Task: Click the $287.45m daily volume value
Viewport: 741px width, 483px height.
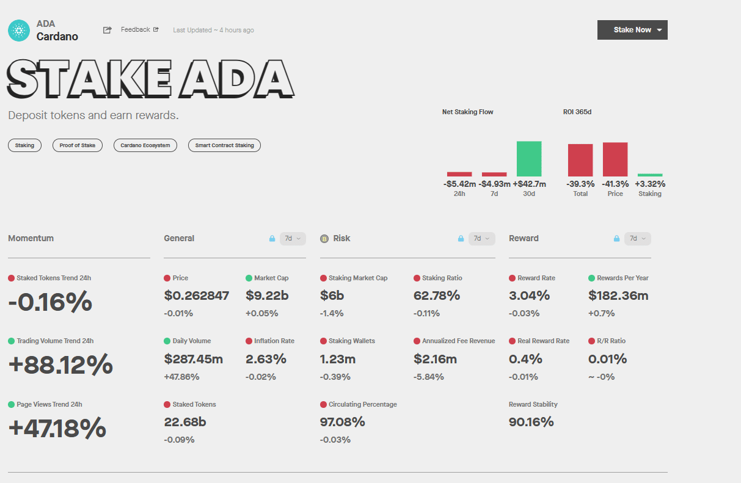Action: click(194, 359)
